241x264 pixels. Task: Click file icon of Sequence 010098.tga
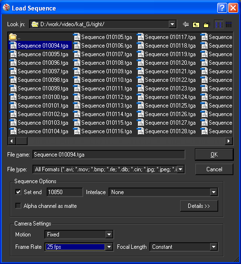13,80
